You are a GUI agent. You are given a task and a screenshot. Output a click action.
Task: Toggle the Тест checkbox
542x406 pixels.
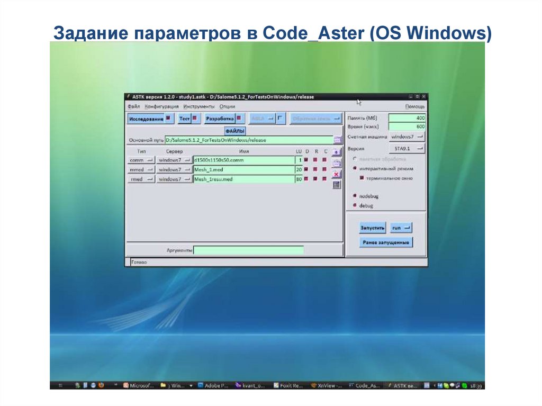tap(195, 118)
